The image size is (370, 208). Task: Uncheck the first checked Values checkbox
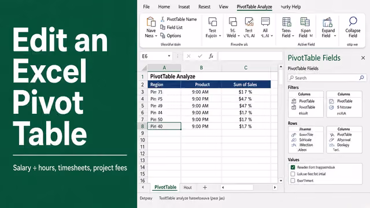(x=293, y=167)
